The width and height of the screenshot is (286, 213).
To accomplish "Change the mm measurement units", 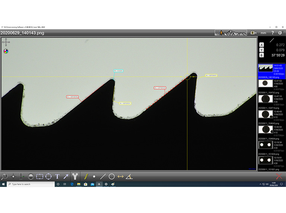I will coord(263,33).
